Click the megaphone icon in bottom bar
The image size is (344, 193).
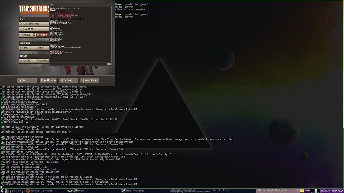[x=51, y=80]
